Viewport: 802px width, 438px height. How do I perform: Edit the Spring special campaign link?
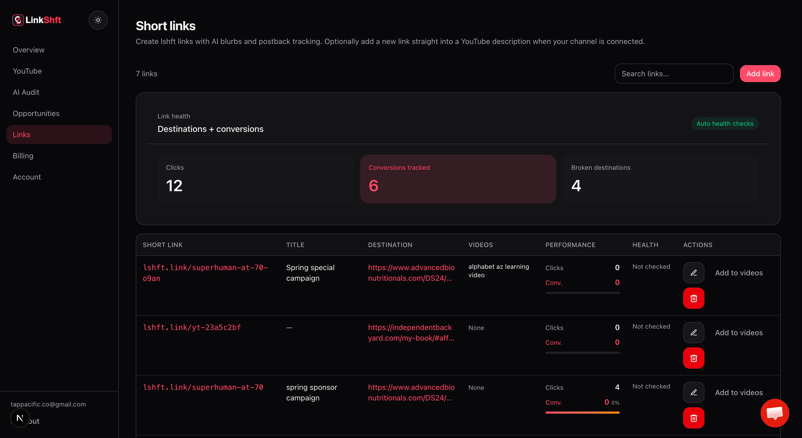click(x=694, y=272)
